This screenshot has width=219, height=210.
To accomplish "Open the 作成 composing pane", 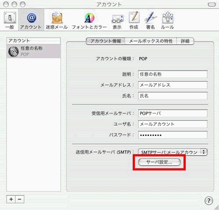I will [134, 21].
